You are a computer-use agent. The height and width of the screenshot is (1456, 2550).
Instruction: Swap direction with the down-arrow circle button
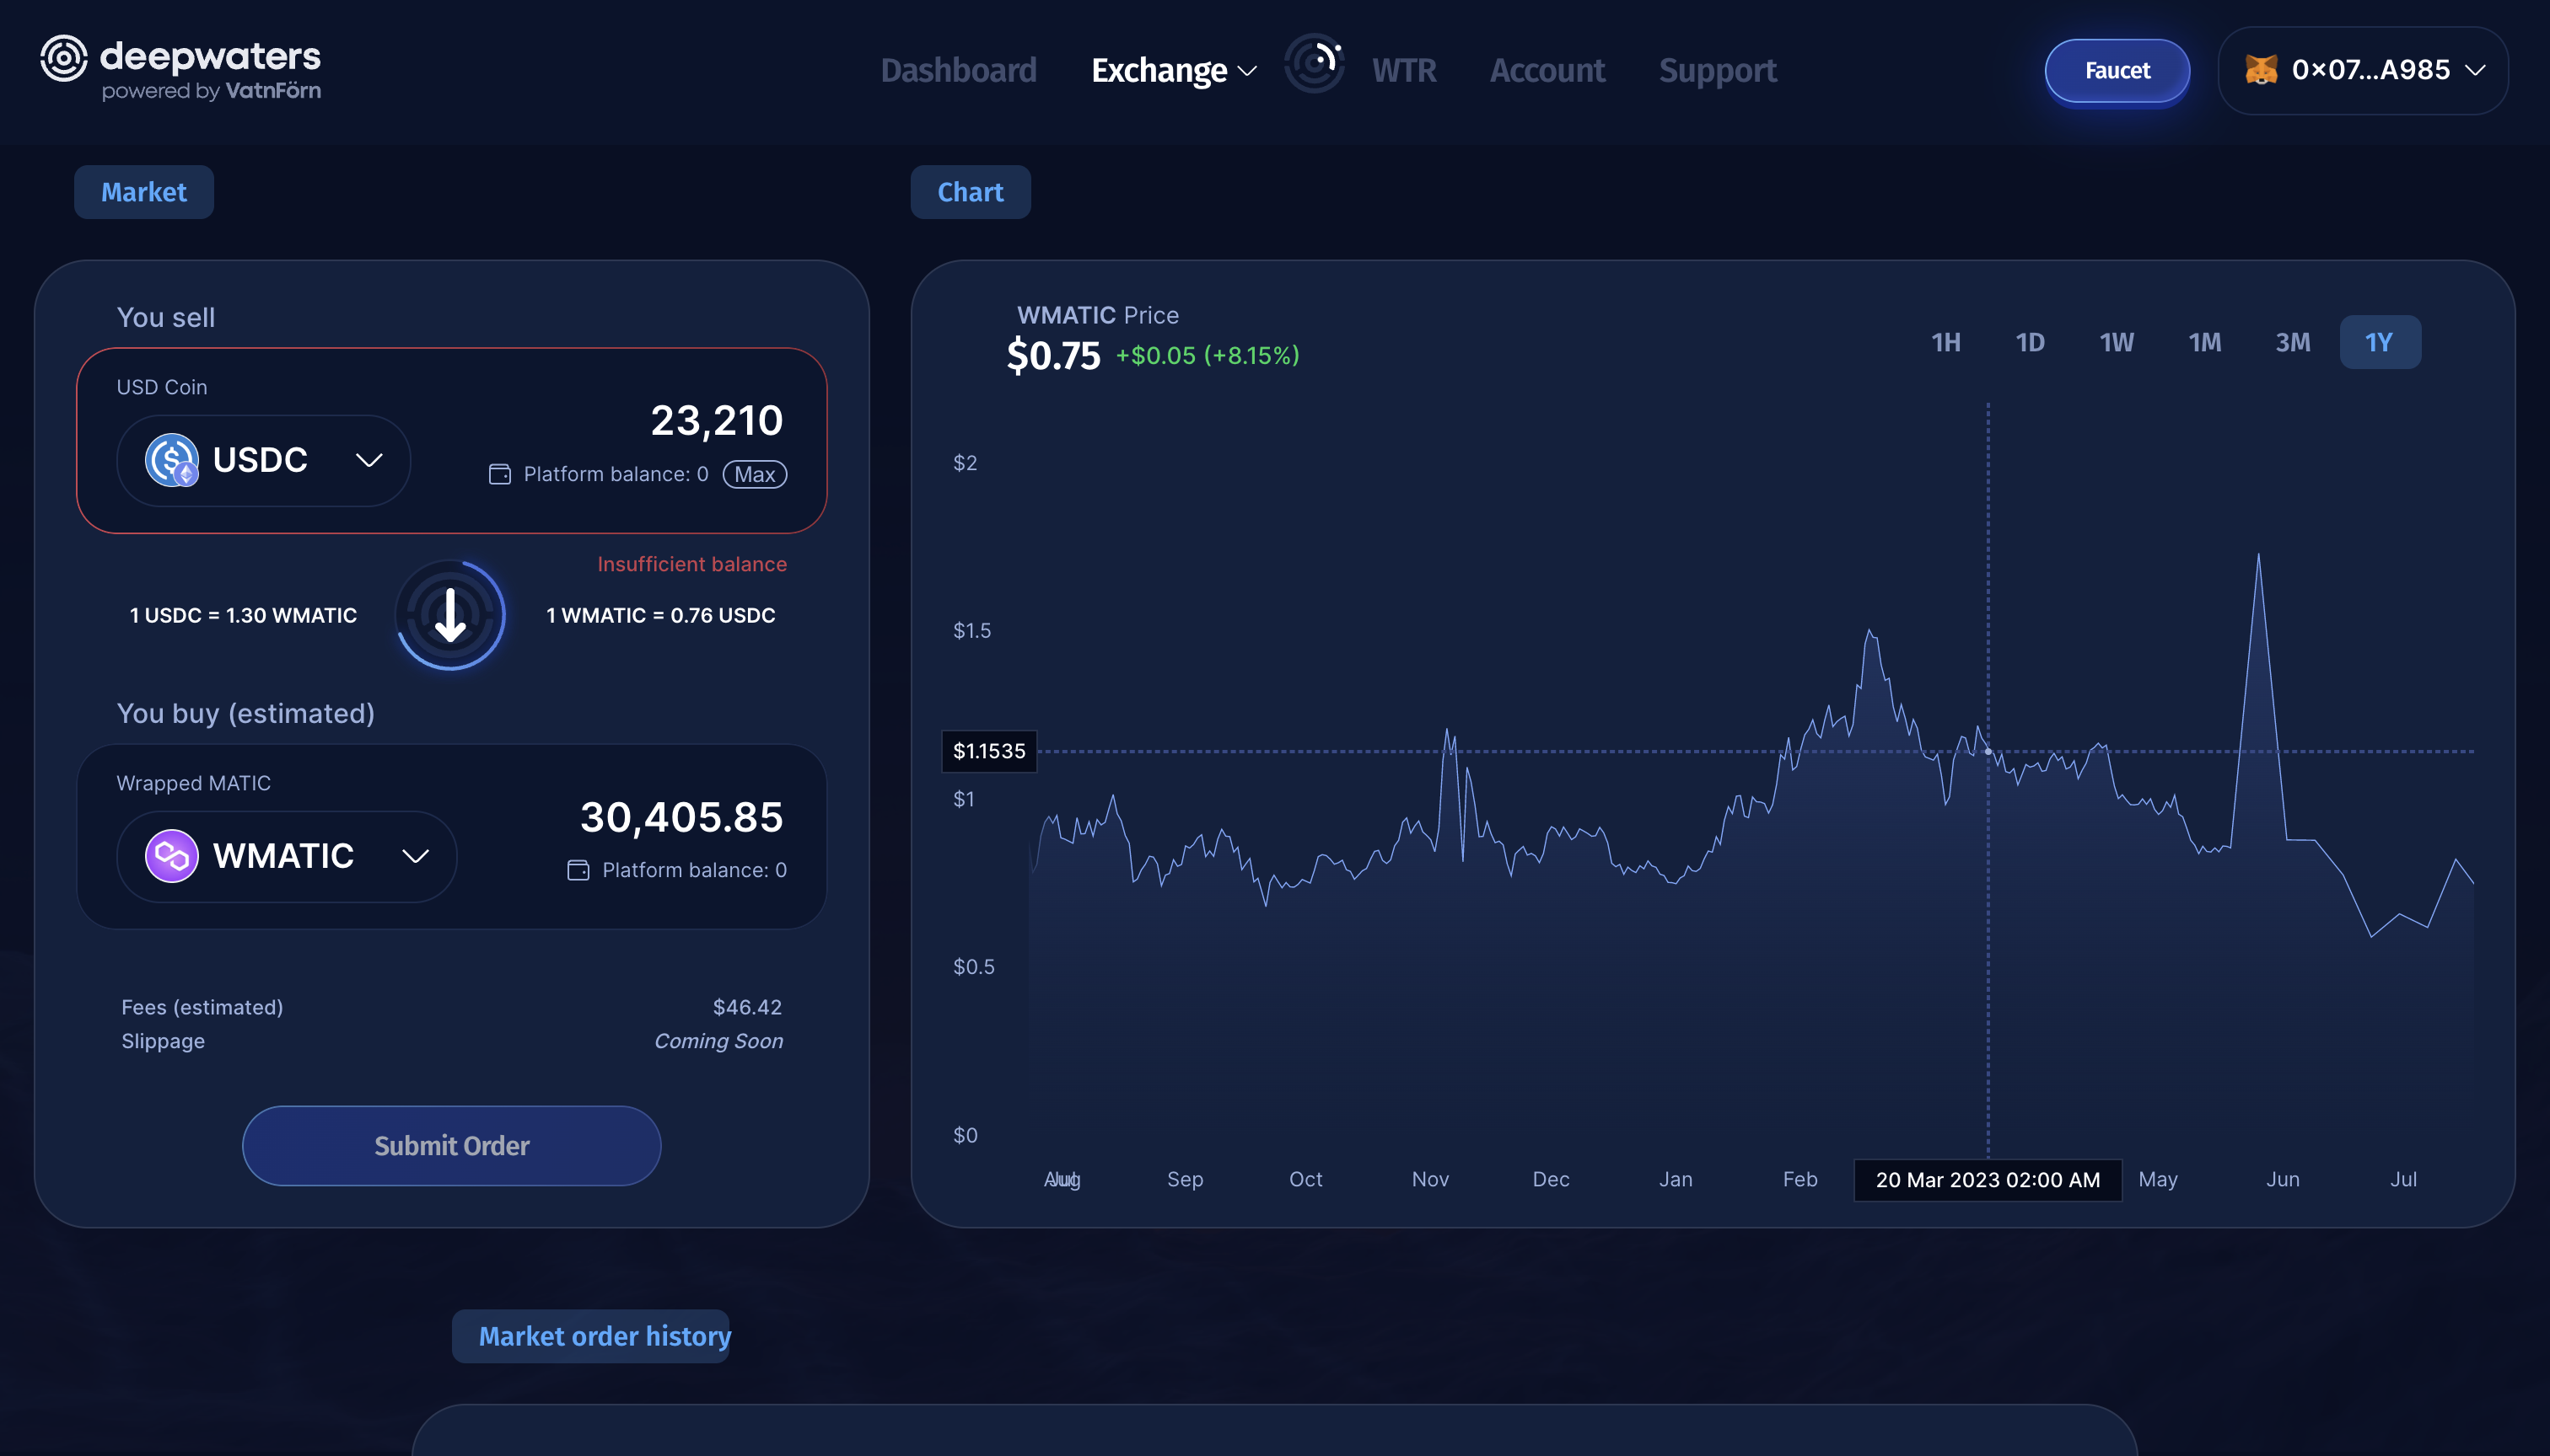coord(450,615)
